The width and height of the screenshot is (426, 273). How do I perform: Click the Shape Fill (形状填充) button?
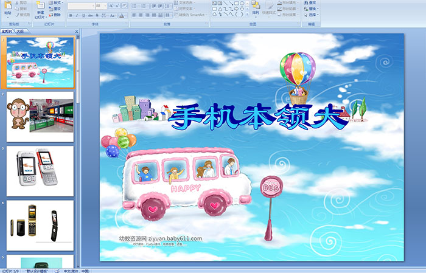(x=288, y=2)
